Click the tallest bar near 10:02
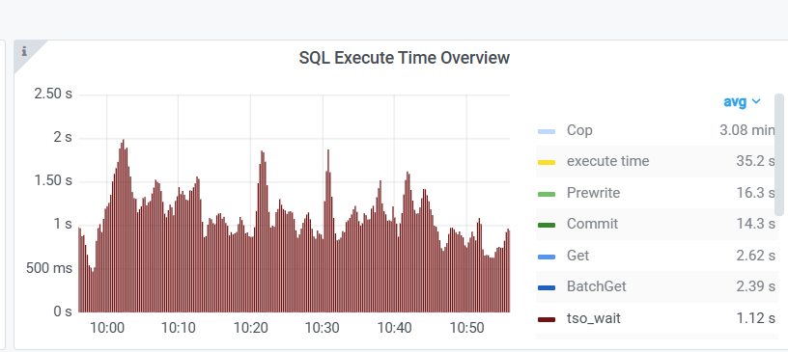The height and width of the screenshot is (352, 788). pos(124,226)
